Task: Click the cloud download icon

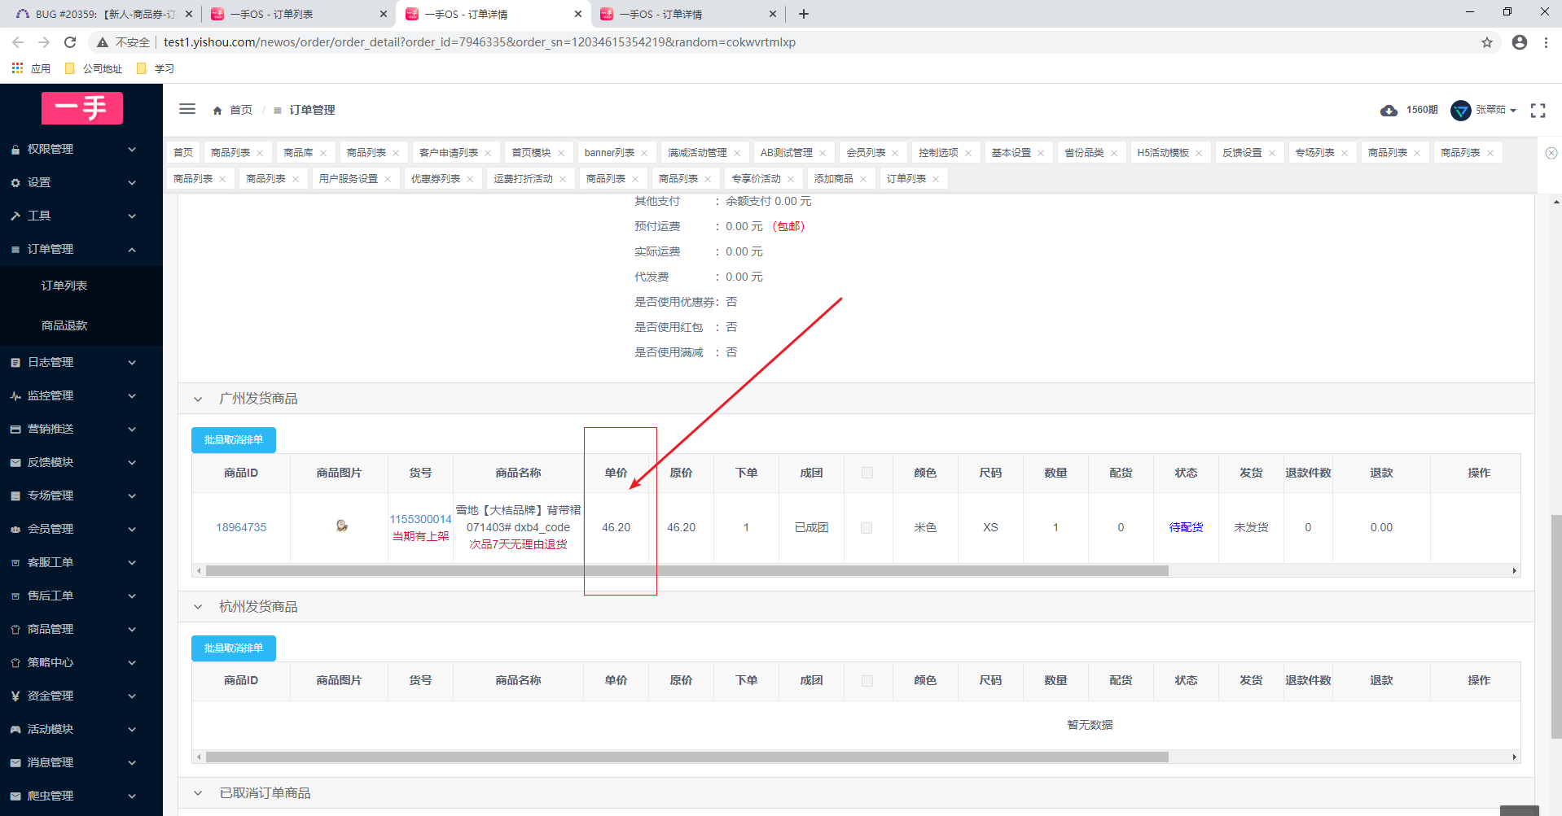Action: (x=1389, y=111)
